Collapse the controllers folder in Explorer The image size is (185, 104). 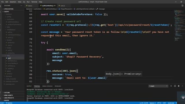(10, 19)
